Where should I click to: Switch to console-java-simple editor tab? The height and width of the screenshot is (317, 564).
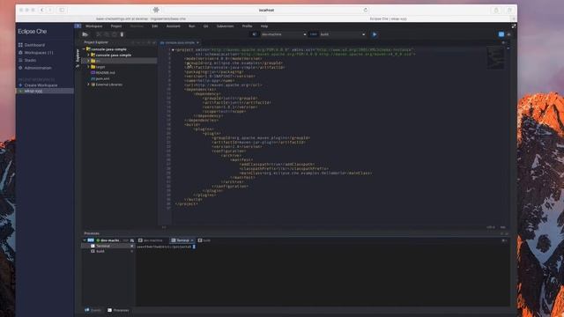[180, 43]
